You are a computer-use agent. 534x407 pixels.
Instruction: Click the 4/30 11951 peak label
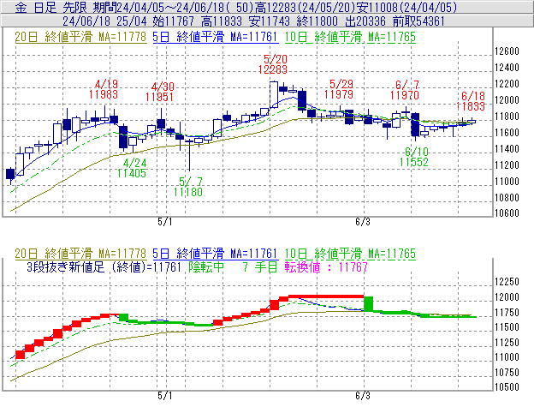coord(160,92)
